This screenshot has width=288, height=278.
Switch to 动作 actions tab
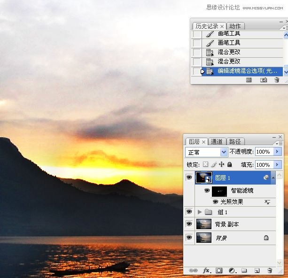coord(235,26)
